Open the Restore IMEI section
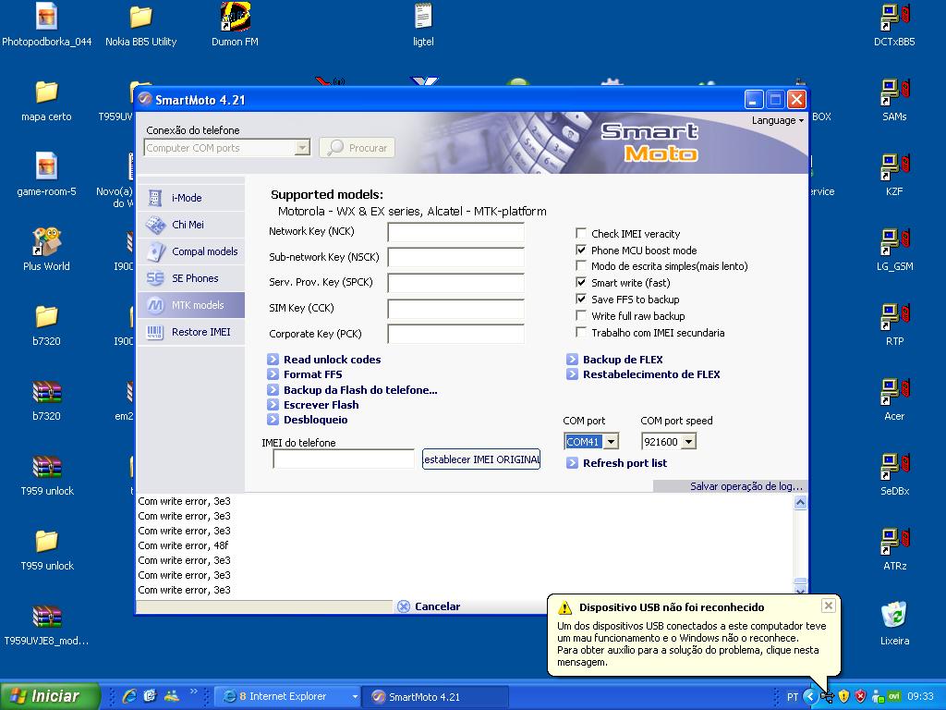 click(190, 332)
